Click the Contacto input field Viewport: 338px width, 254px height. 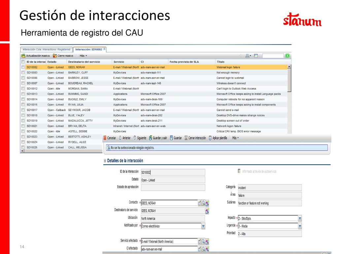click(169, 203)
